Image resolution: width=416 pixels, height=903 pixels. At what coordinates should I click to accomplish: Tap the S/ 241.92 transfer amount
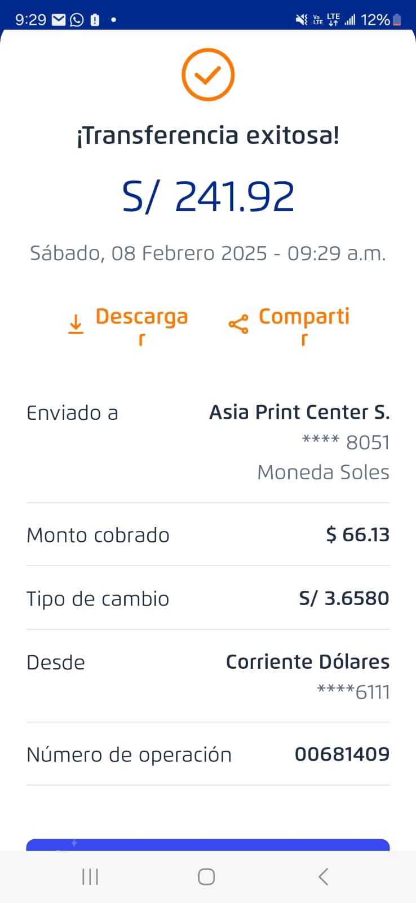tap(208, 196)
